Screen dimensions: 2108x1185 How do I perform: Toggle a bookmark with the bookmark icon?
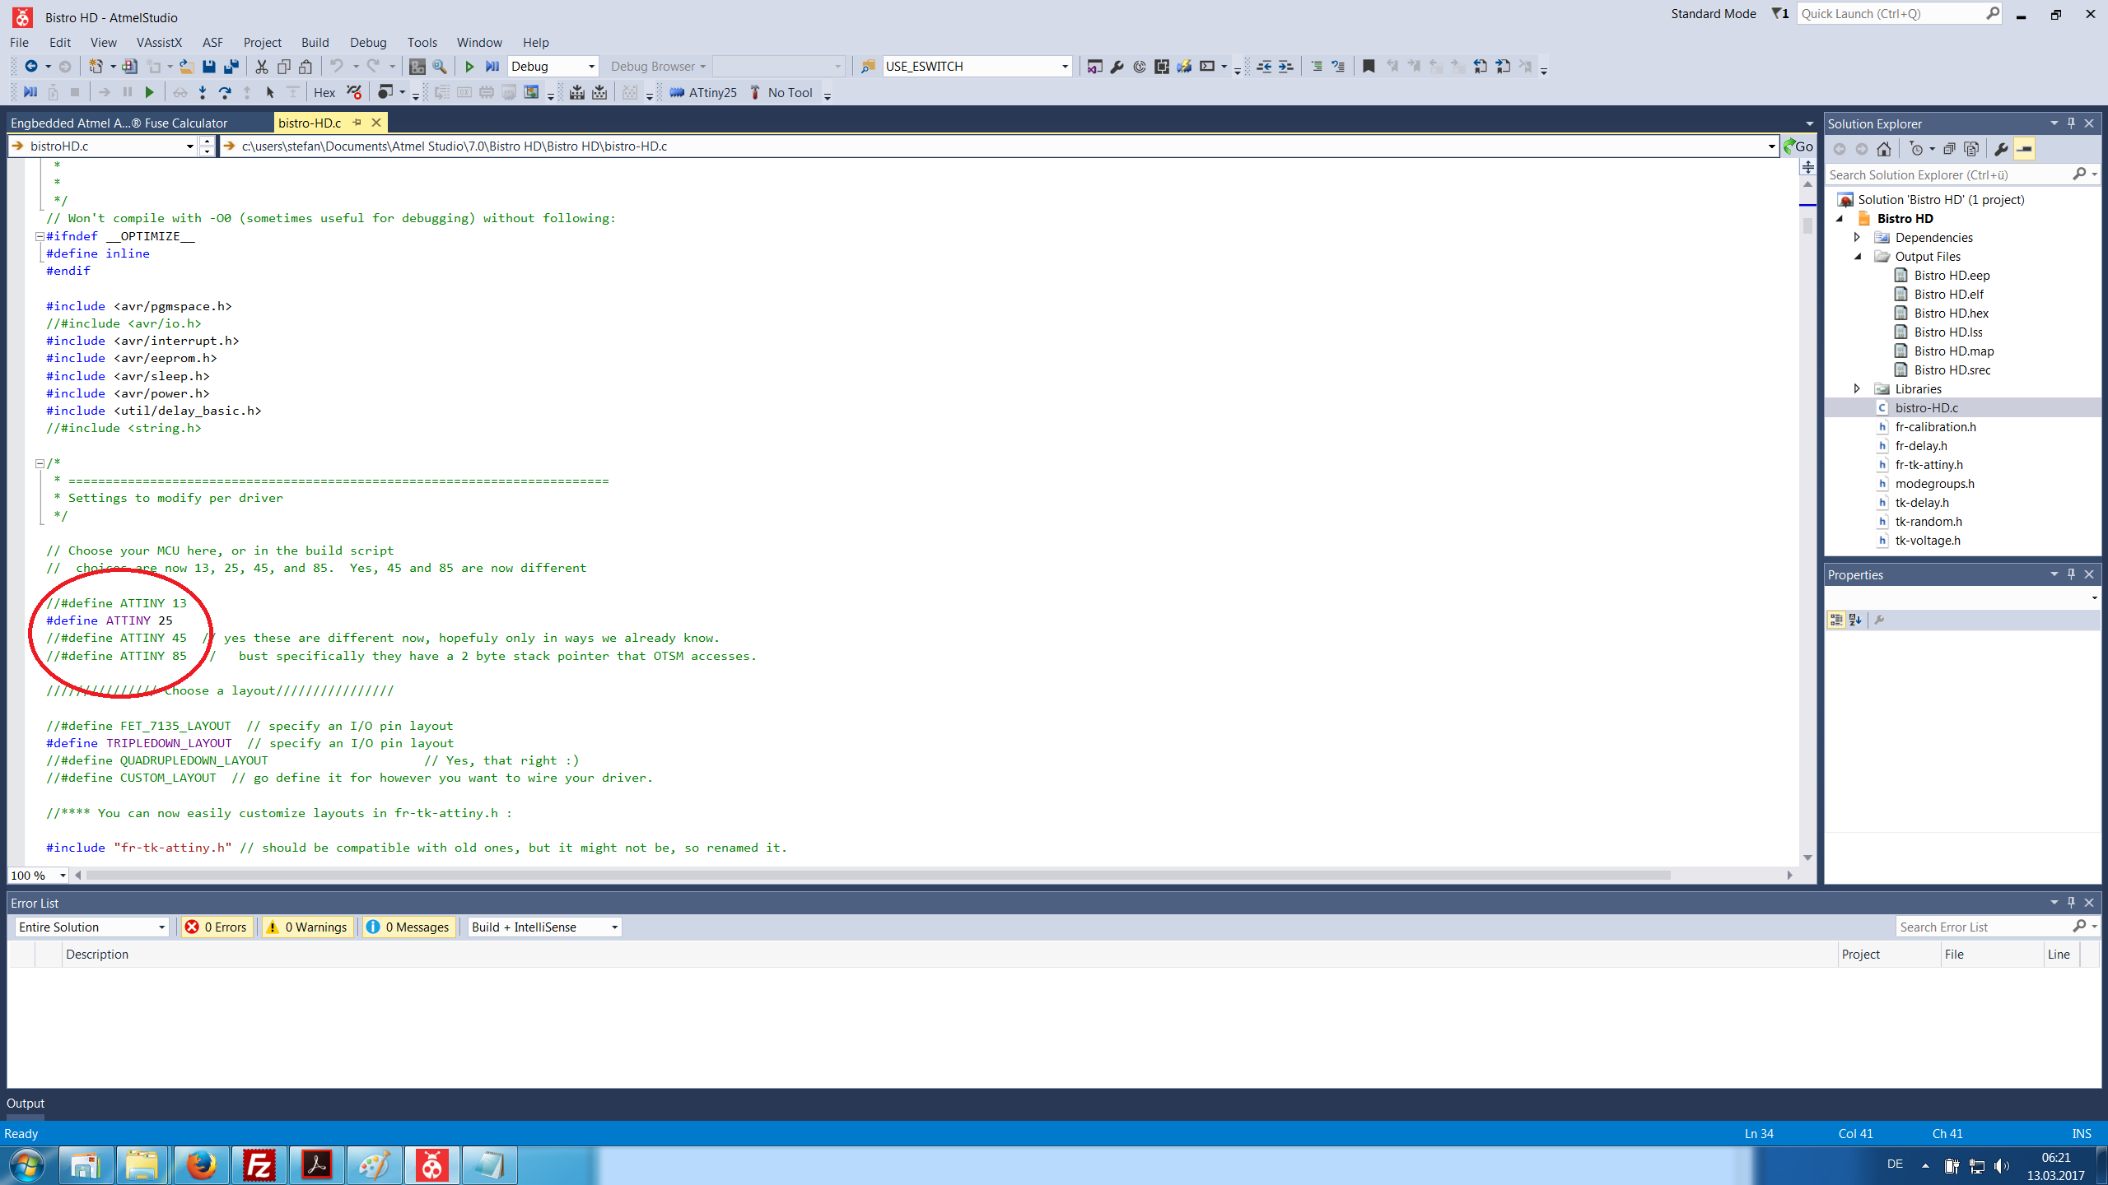coord(1369,67)
